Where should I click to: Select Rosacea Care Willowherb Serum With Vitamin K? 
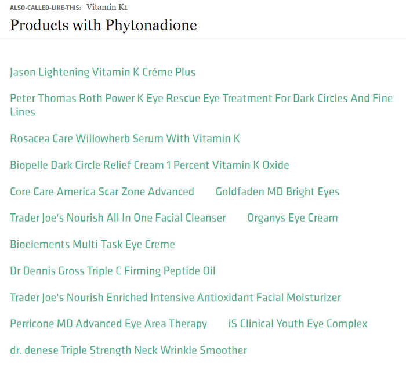pyautogui.click(x=125, y=138)
